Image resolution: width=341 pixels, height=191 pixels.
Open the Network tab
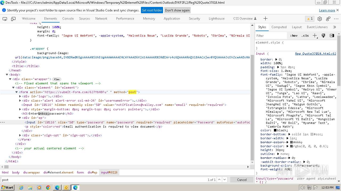click(101, 19)
